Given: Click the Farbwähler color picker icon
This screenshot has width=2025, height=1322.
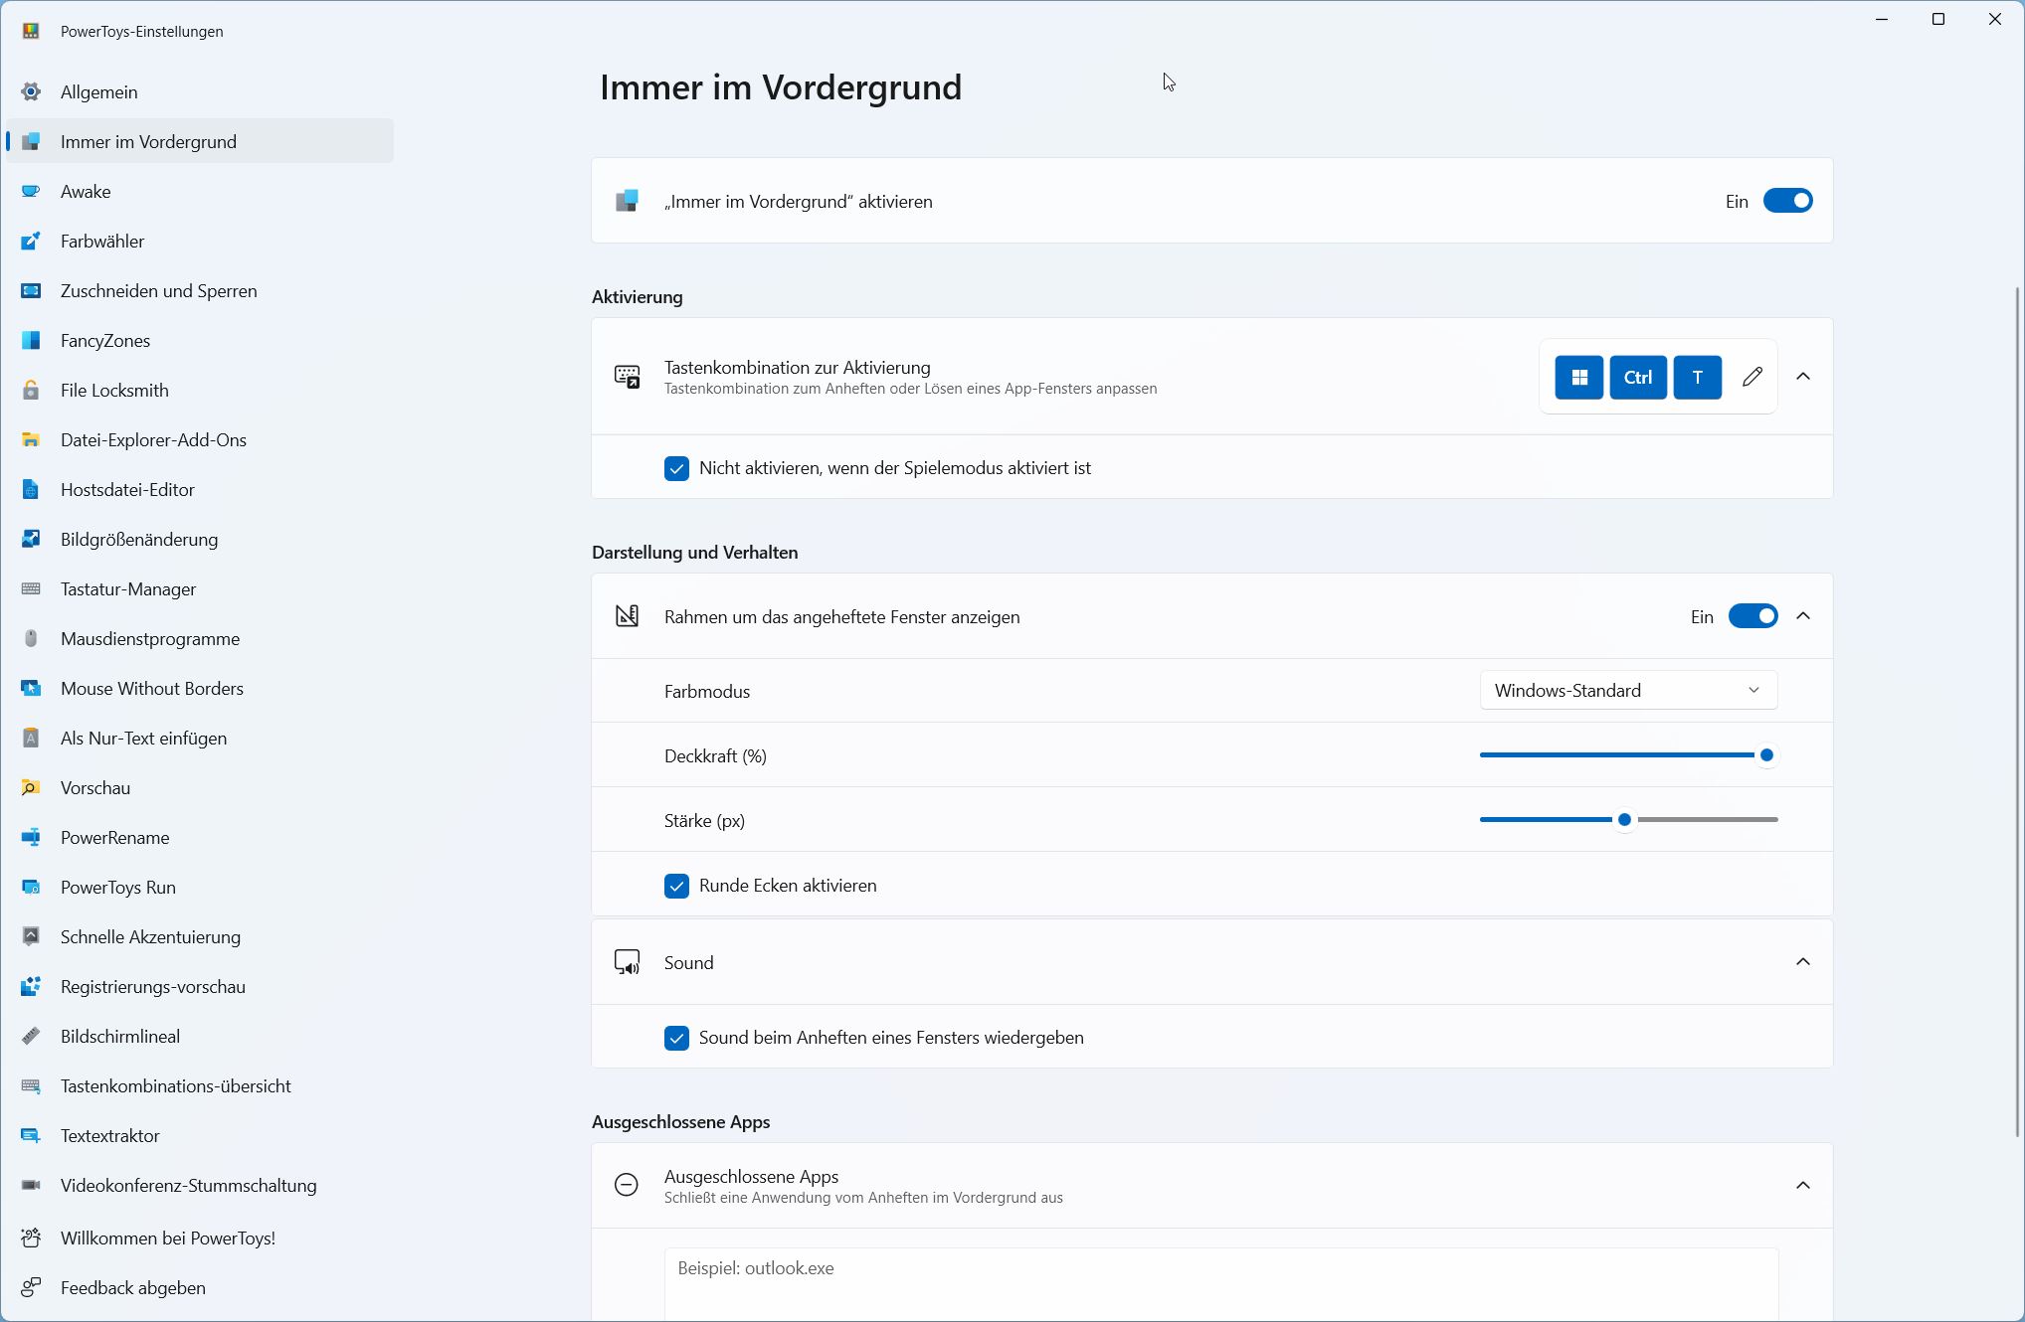Looking at the screenshot, I should coord(31,242).
